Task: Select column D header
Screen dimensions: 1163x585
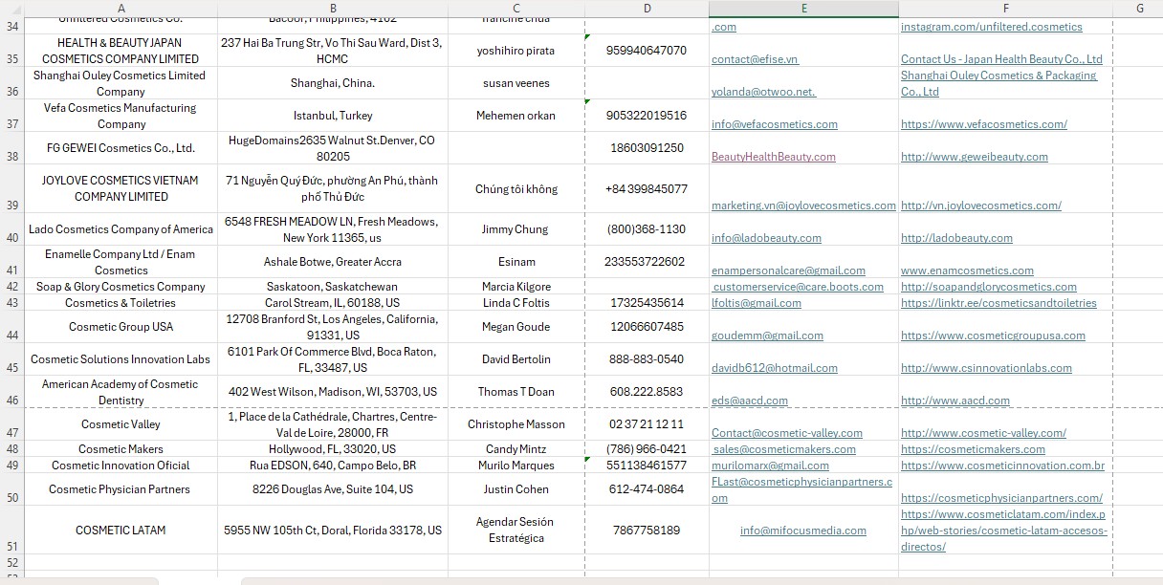Action: point(647,9)
